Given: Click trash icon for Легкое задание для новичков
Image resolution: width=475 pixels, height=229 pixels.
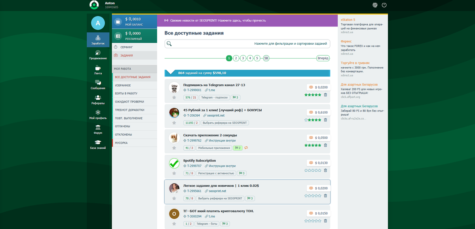Looking at the screenshot, I should click(x=325, y=196).
